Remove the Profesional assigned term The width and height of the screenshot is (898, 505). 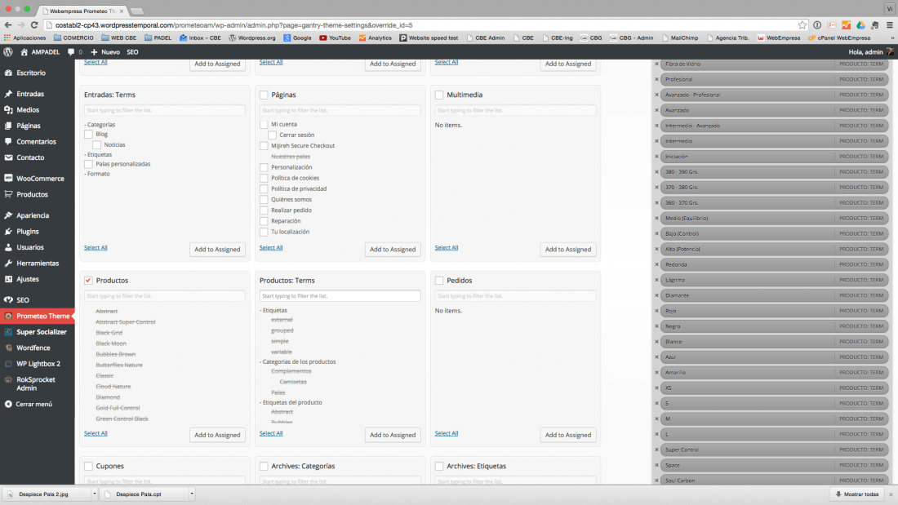(657, 80)
